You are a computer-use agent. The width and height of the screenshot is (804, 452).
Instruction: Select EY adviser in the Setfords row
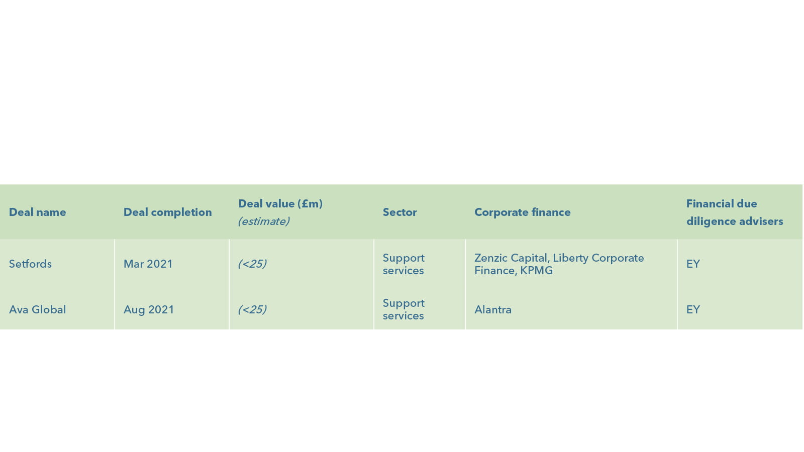(693, 264)
